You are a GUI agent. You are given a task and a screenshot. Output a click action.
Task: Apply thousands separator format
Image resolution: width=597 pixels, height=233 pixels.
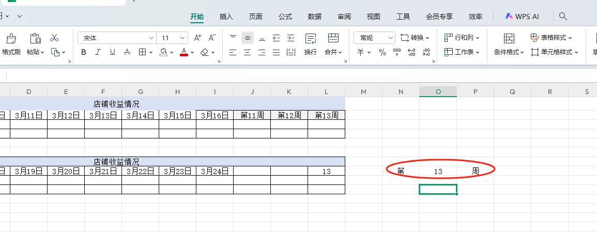(397, 53)
